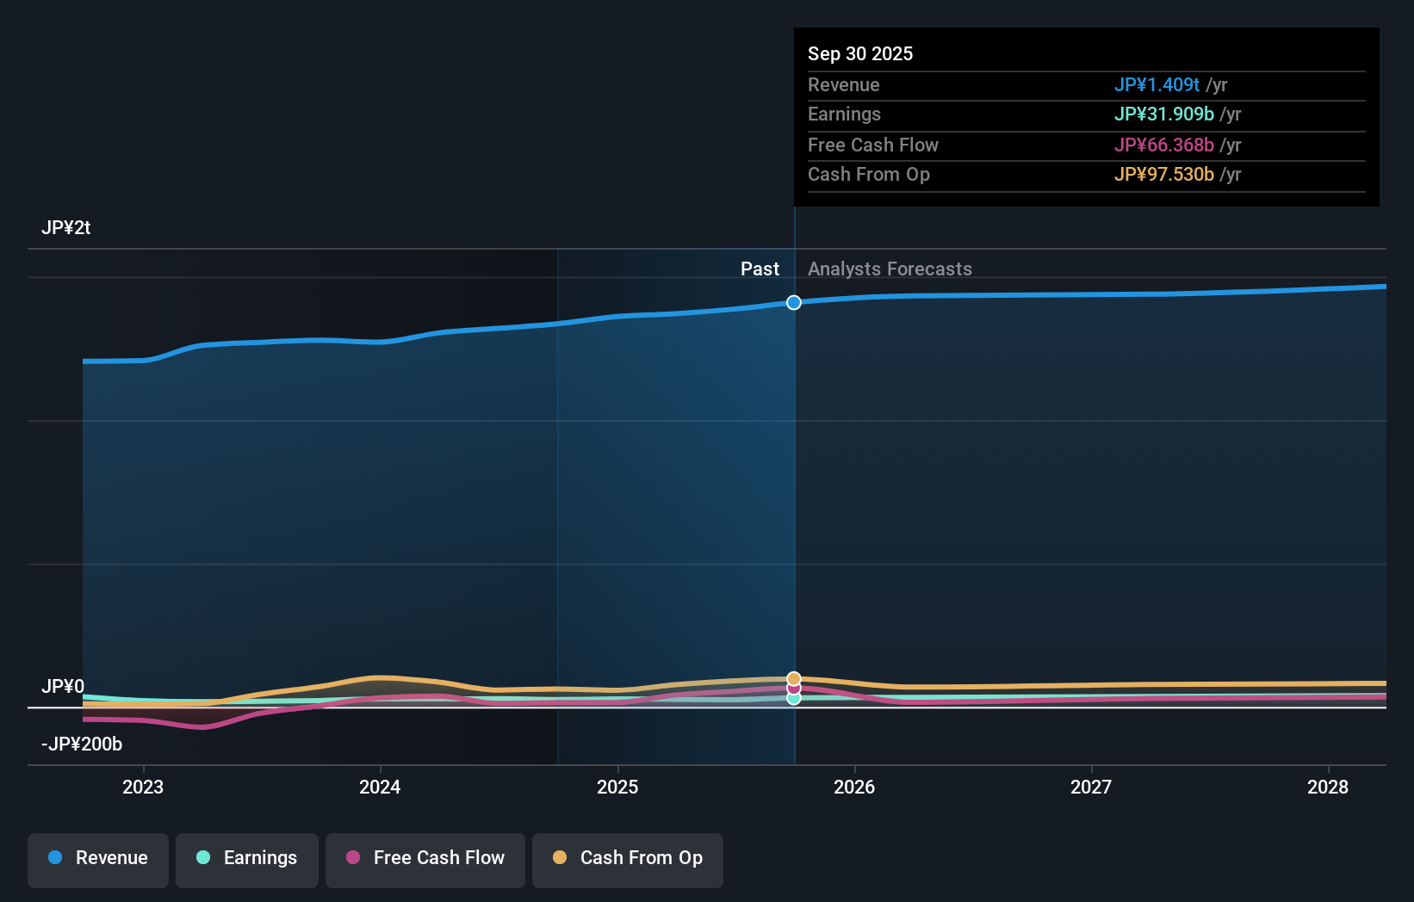This screenshot has height=902, width=1414.
Task: Click the JP¥2t y-axis label
Action: coord(65,228)
